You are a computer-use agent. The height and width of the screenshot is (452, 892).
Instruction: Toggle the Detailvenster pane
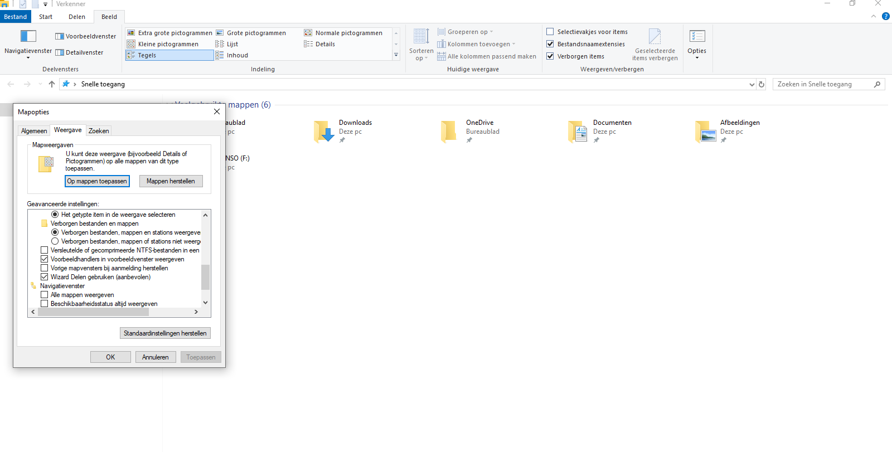point(79,52)
